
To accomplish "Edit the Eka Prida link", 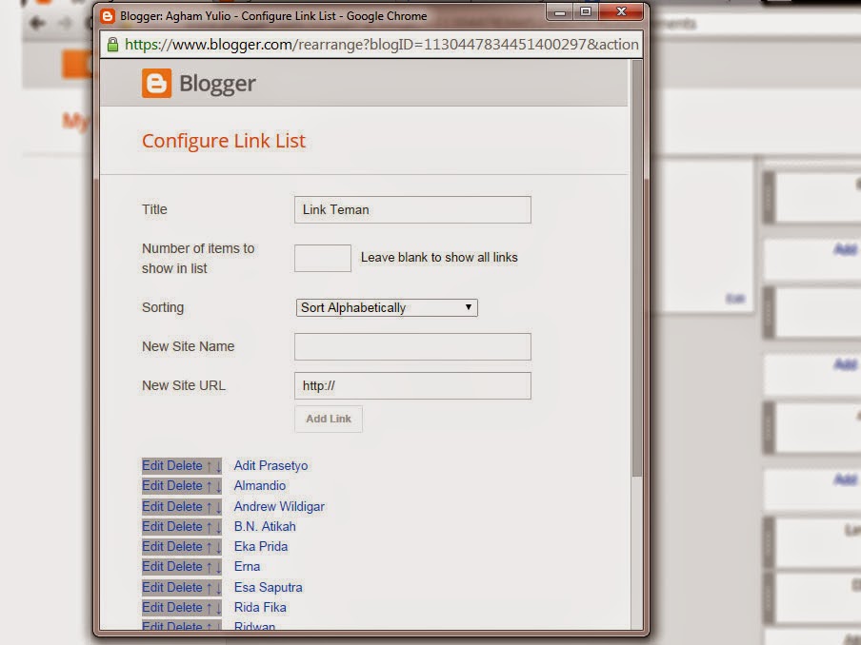I will pyautogui.click(x=152, y=547).
